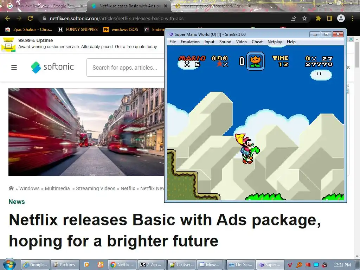Open Snes9x File menu
This screenshot has width=360, height=270.
pyautogui.click(x=172, y=42)
